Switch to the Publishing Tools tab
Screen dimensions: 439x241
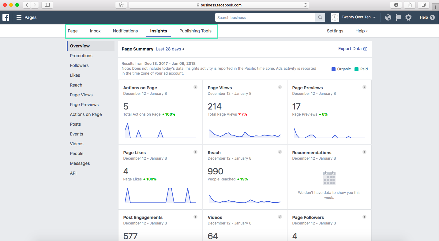click(195, 31)
